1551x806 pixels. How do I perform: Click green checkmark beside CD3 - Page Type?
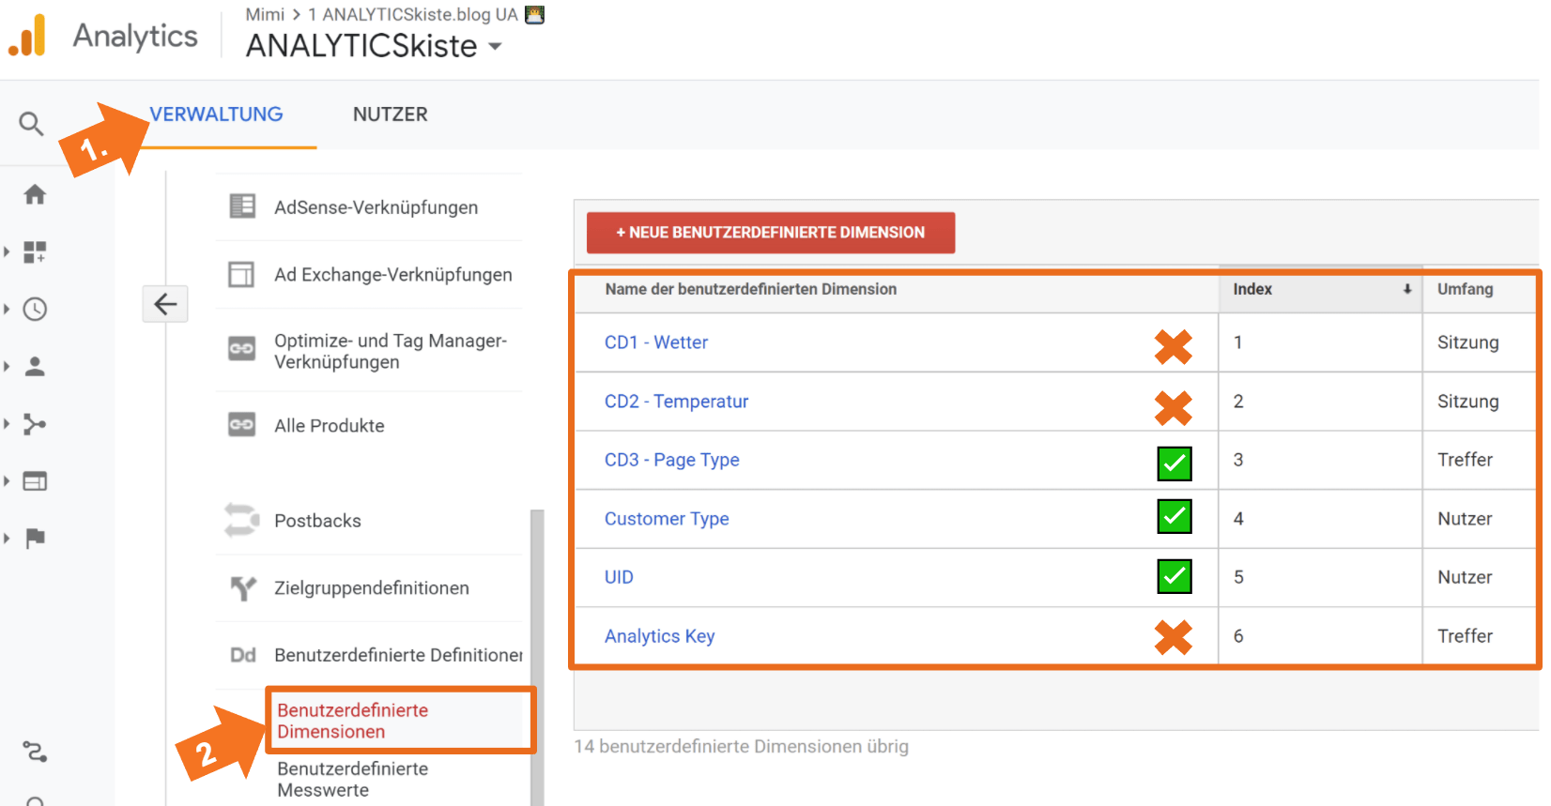tap(1174, 463)
